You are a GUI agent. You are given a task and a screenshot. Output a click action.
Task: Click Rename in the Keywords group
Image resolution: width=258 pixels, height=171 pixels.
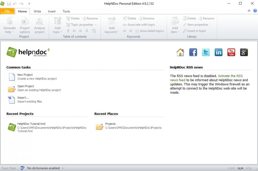click(146, 18)
